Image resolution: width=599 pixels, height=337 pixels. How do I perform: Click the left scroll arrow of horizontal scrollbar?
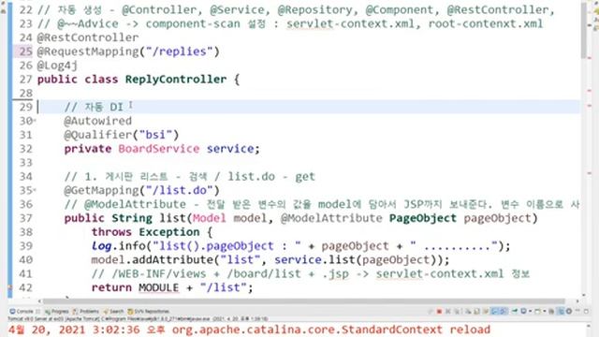39,301
